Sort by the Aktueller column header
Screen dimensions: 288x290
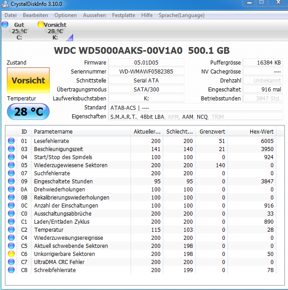(x=147, y=132)
